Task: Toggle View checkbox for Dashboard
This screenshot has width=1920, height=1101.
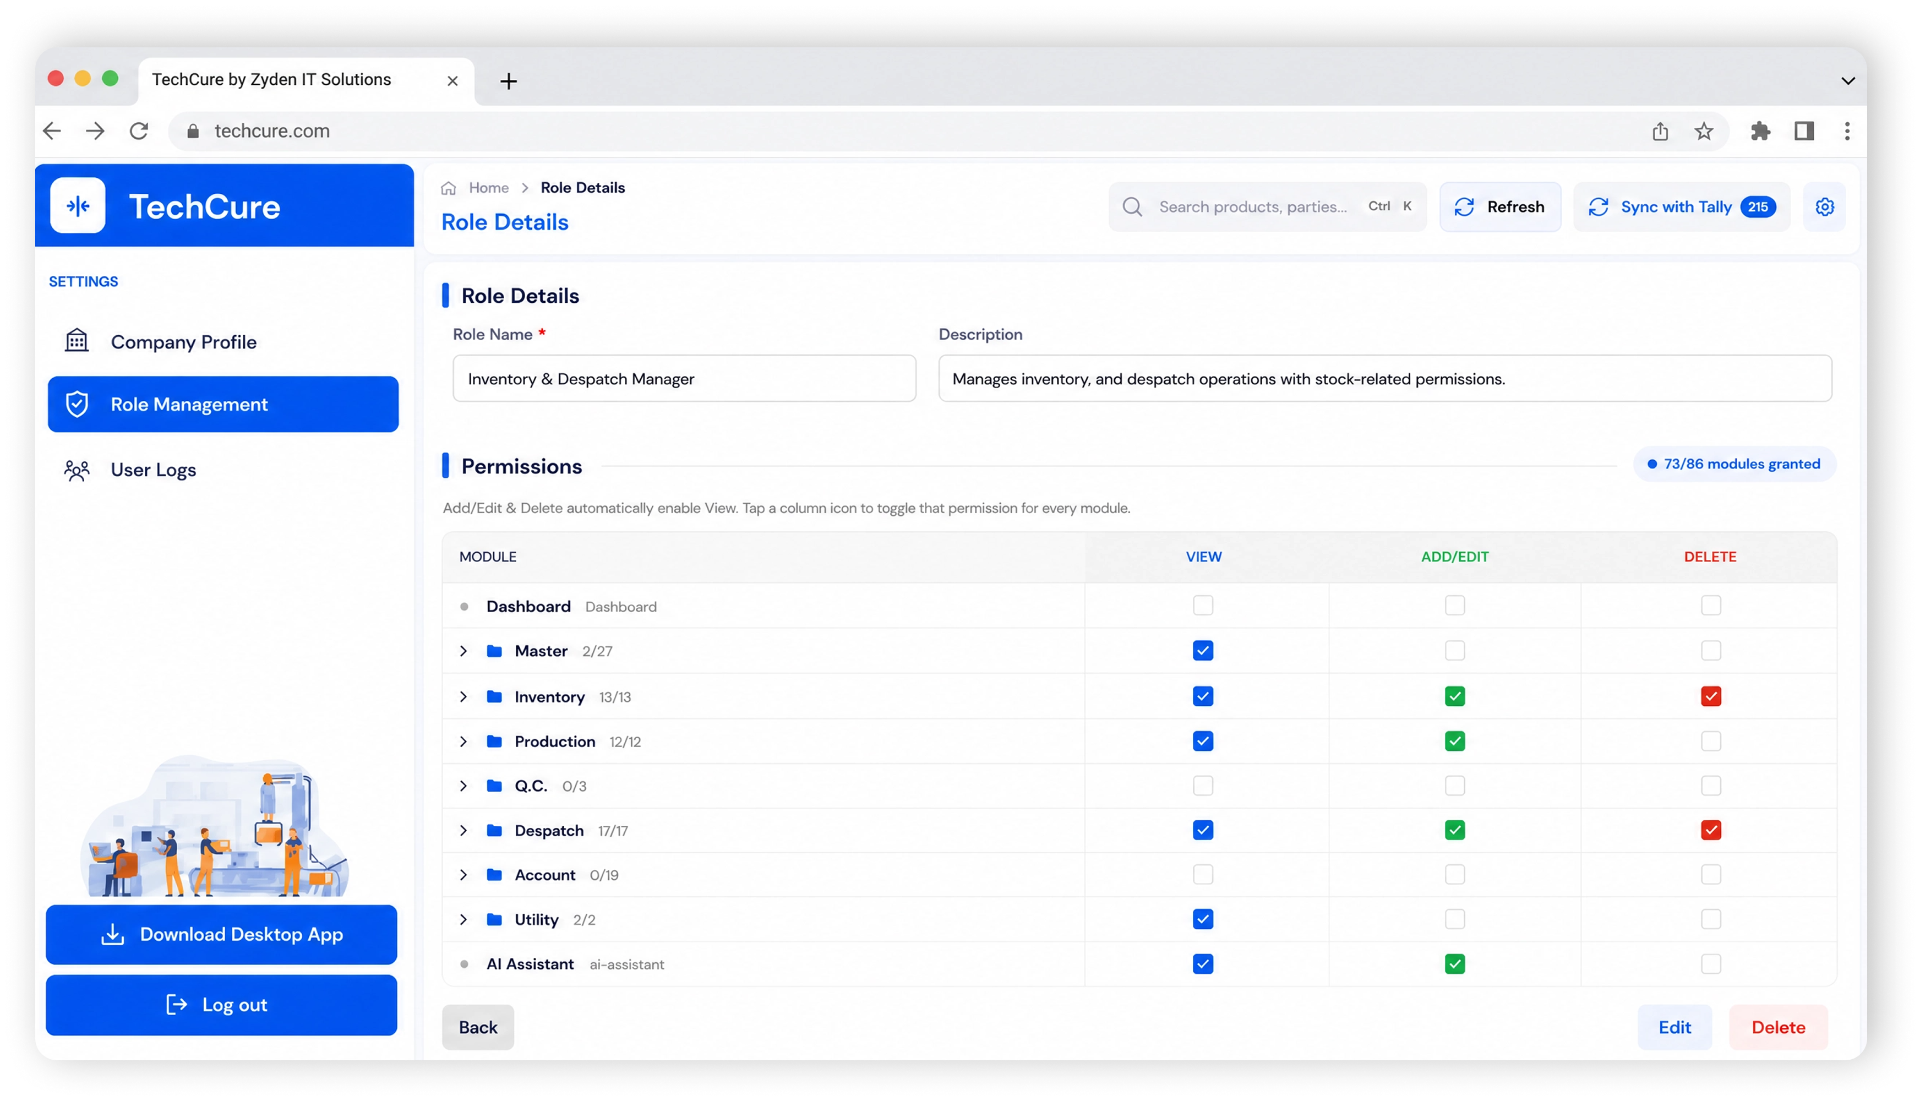Action: click(x=1203, y=606)
